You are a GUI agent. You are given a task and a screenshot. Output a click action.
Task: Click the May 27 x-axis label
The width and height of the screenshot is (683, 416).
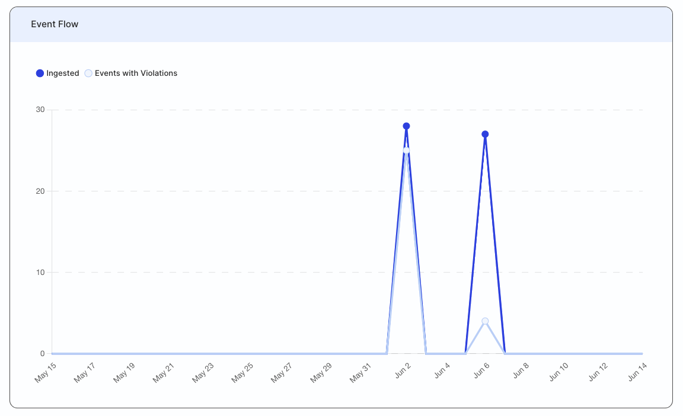282,373
